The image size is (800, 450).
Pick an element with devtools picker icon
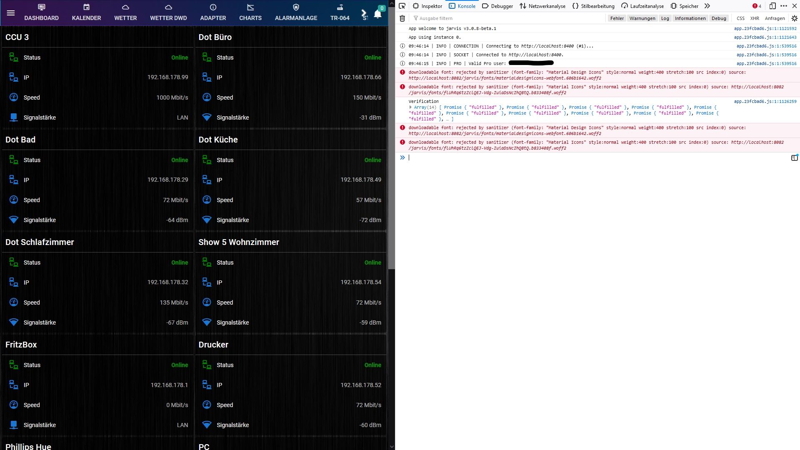click(402, 6)
